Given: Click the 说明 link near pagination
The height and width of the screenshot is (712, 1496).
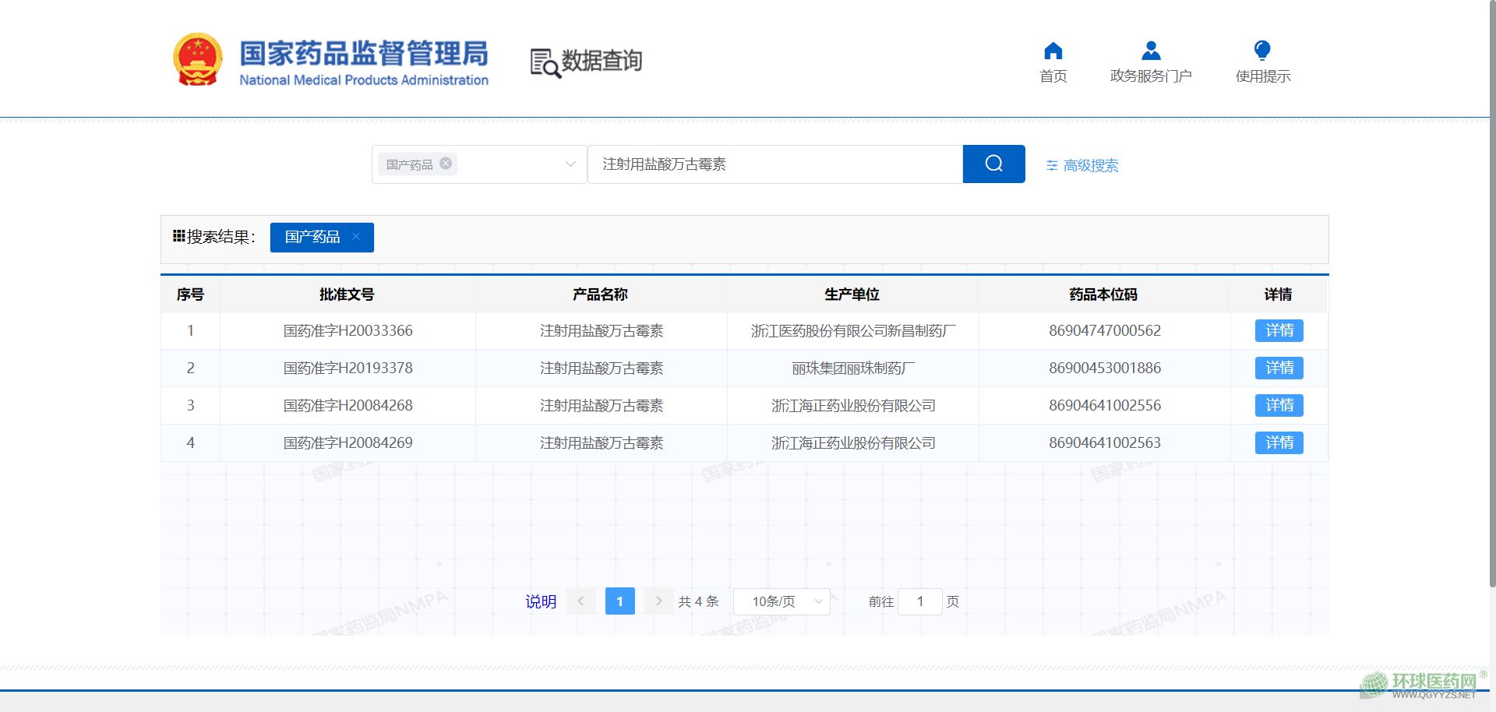Looking at the screenshot, I should 541,601.
